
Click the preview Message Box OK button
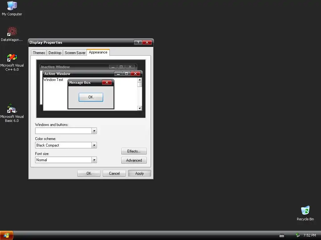point(91,97)
